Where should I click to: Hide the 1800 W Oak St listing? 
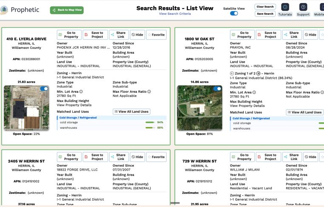coord(310,35)
